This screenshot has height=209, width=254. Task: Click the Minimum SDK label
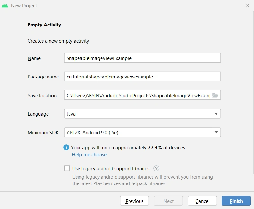coord(43,133)
